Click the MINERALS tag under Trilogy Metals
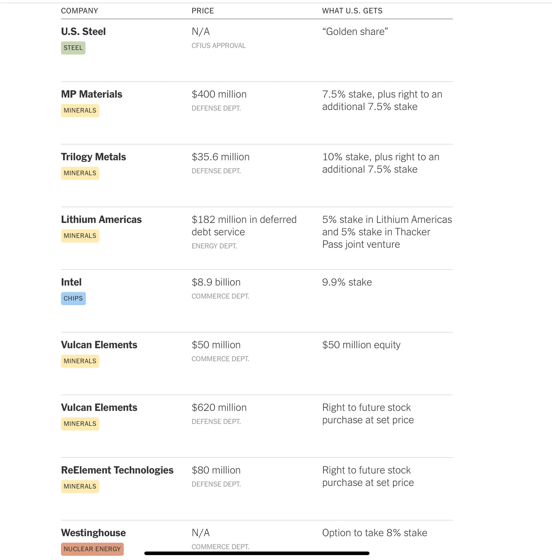The width and height of the screenshot is (552, 560). tap(80, 173)
